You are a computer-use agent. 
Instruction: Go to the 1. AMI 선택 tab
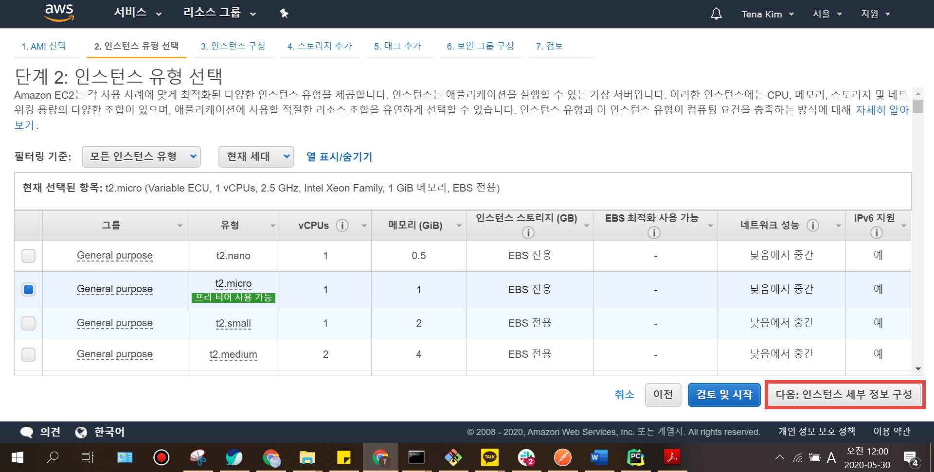44,46
